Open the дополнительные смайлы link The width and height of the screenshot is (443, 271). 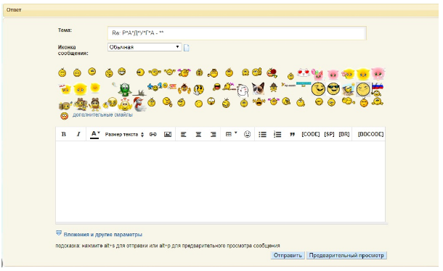pyautogui.click(x=102, y=114)
